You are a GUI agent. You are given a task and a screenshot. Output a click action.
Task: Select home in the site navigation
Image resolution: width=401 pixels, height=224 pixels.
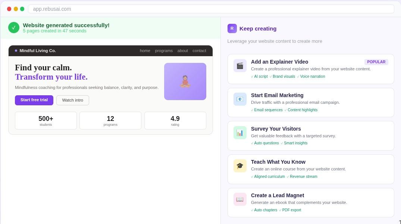pyautogui.click(x=145, y=51)
